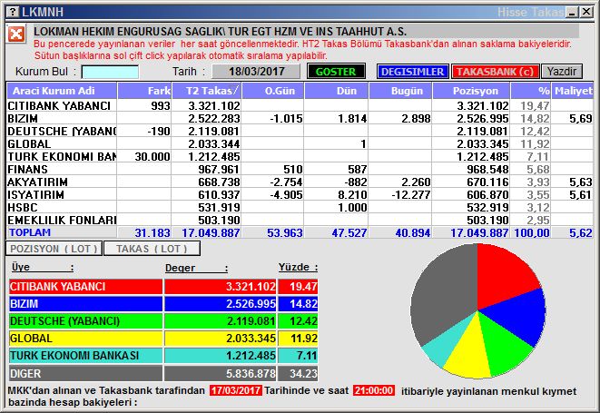Viewport: 600px width, 413px height.
Task: Select the GLOBAL row in the table
Action: click(x=300, y=144)
